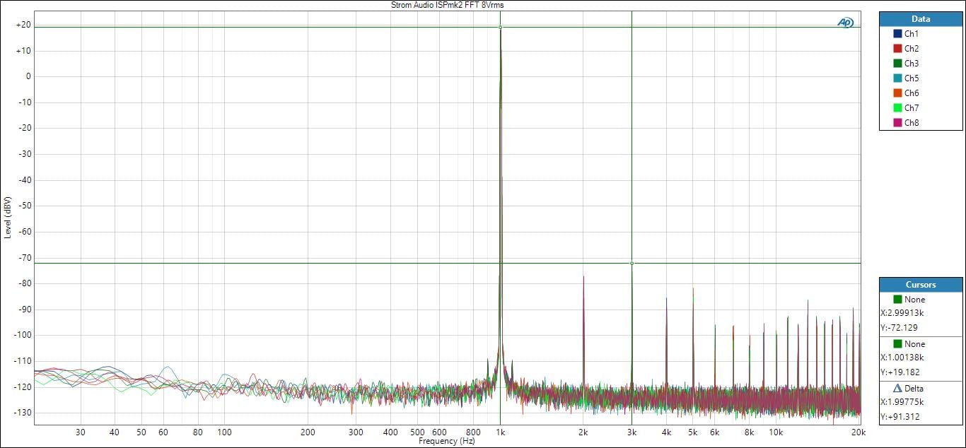The width and height of the screenshot is (966, 448).
Task: Toggle the Ch3 trace in the legend
Action: pos(911,64)
